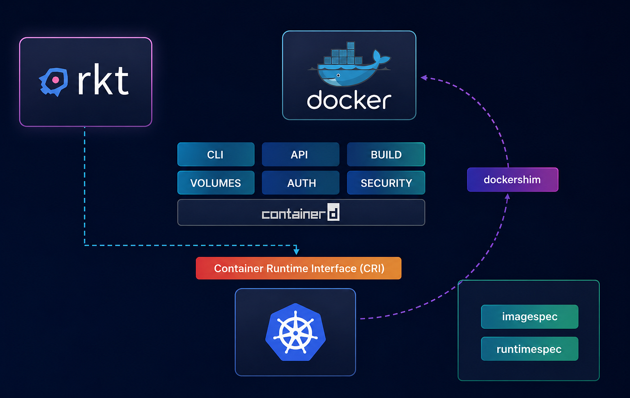Screen dimensions: 630x398
Task: Select the API block
Action: [x=301, y=154]
